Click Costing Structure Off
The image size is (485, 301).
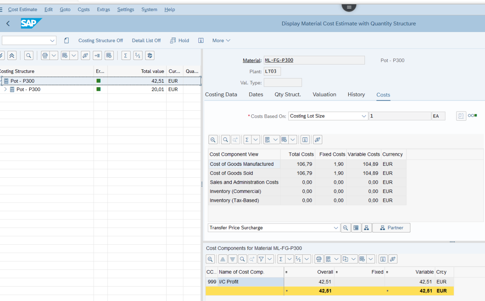point(100,41)
